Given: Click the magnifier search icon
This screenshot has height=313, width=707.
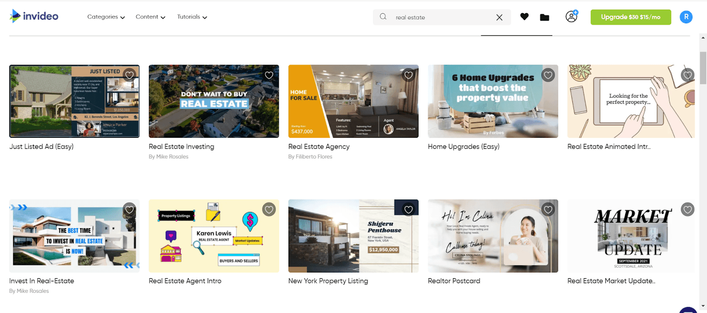Looking at the screenshot, I should (383, 17).
